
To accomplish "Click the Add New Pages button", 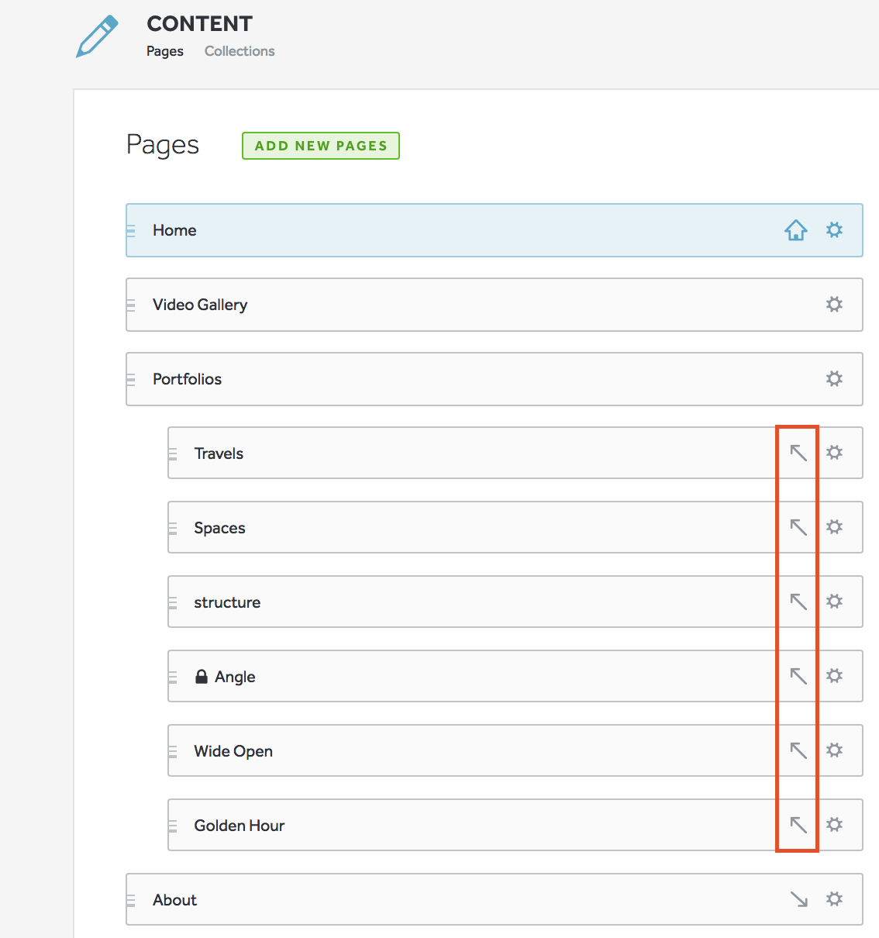I will click(321, 146).
